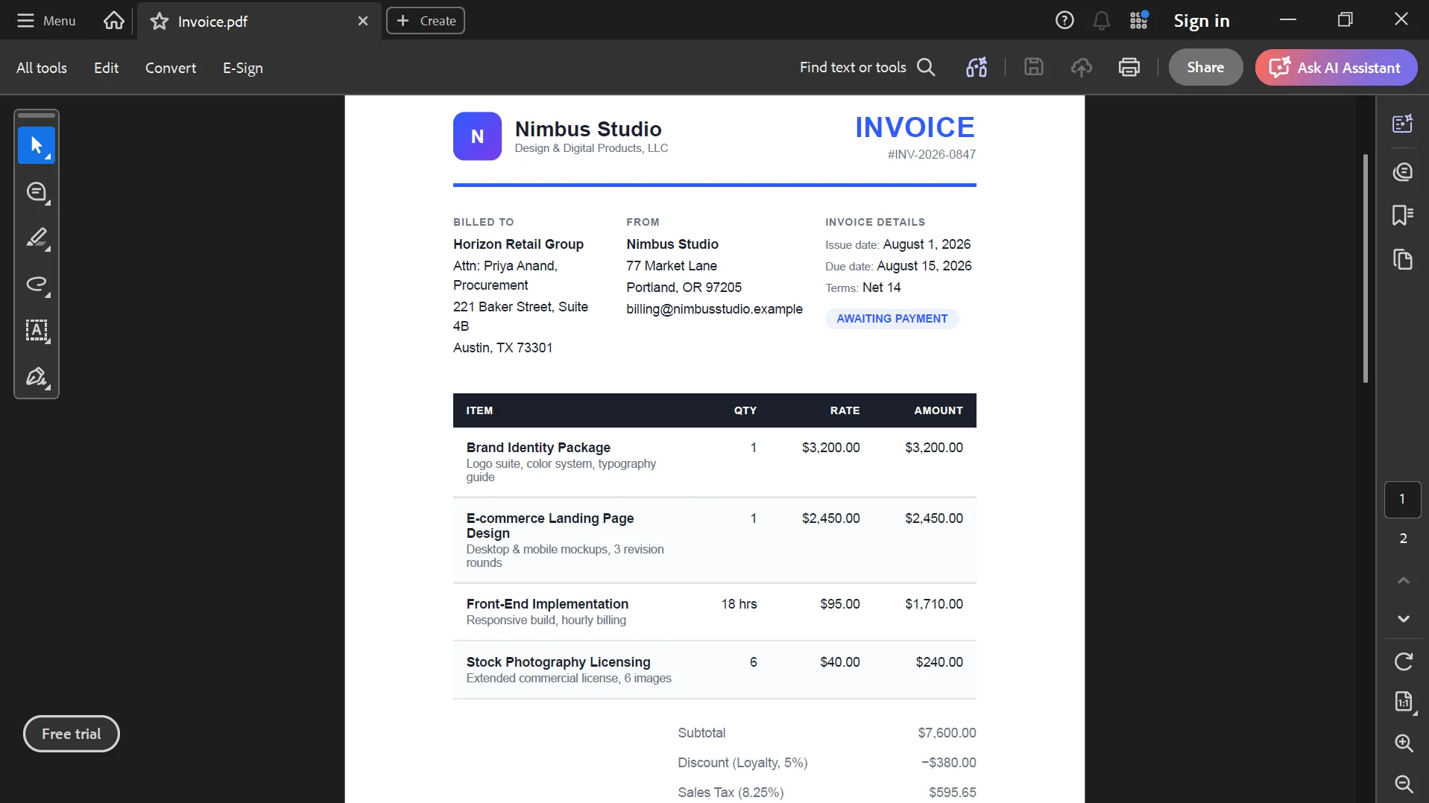The height and width of the screenshot is (803, 1429).
Task: Open the Convert tab
Action: click(x=171, y=68)
